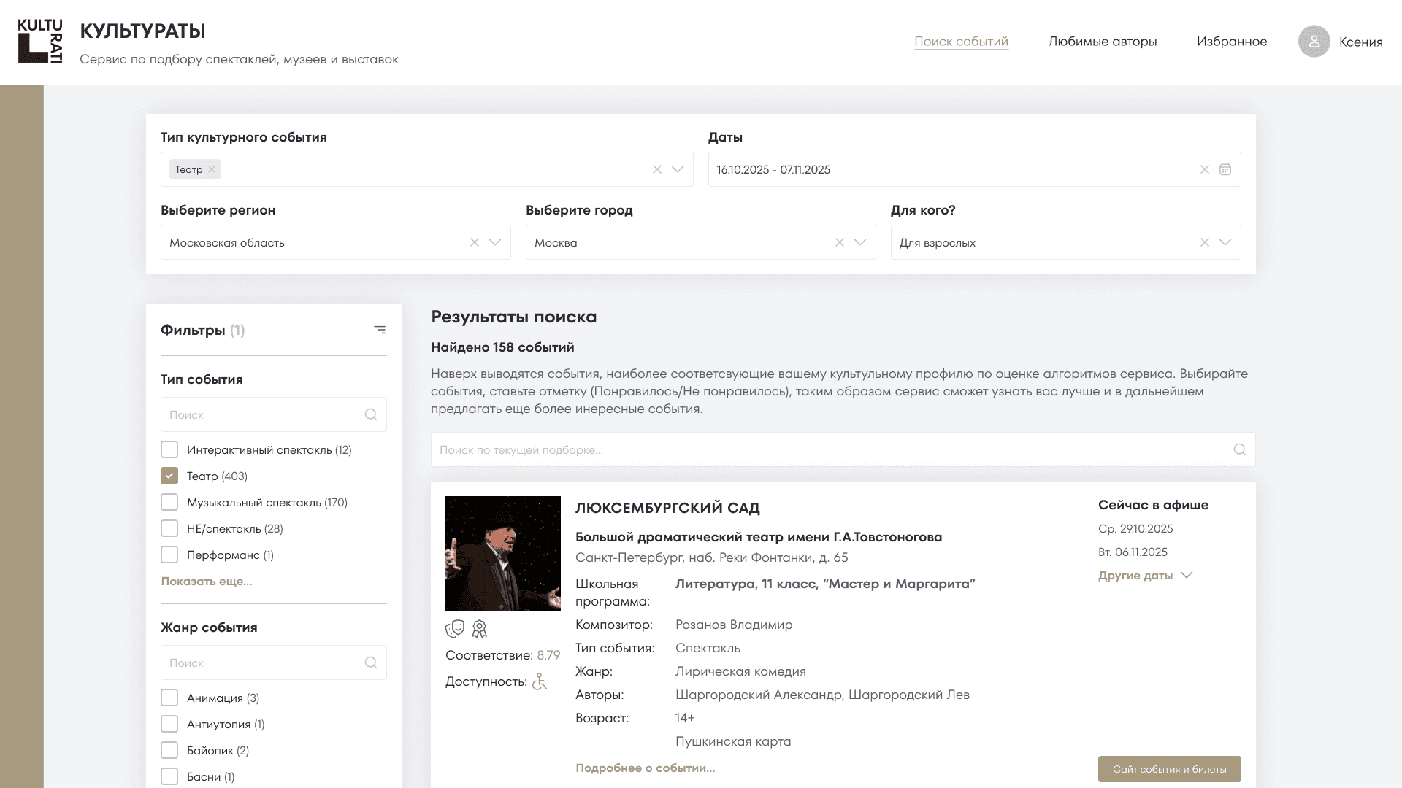
Task: Click the magnifier in the Жанр события search
Action: coord(371,663)
